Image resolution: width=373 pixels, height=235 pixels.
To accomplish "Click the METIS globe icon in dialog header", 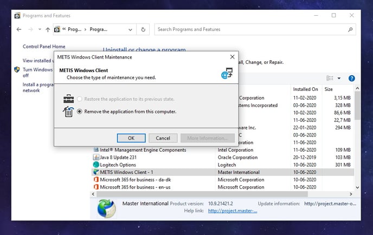I will [227, 73].
